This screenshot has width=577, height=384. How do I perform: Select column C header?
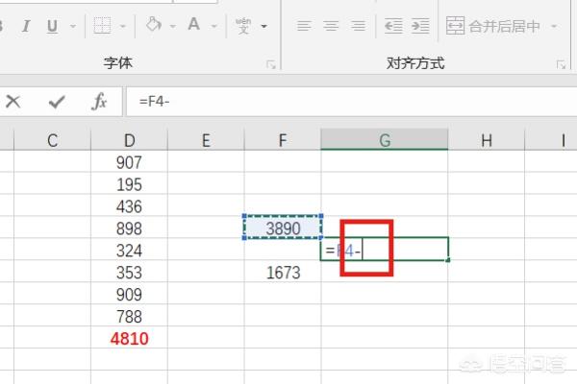[52, 140]
